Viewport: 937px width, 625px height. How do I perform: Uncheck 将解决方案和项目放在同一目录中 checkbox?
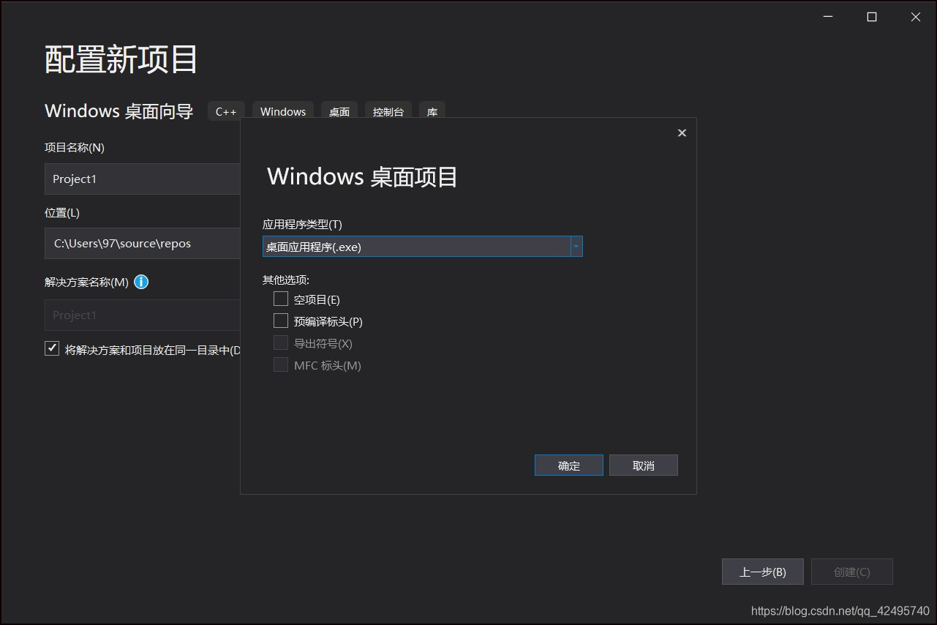click(x=52, y=348)
